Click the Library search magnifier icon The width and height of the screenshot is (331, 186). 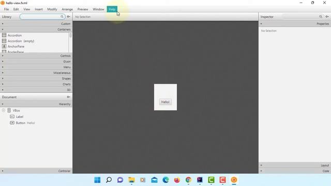coord(62,17)
